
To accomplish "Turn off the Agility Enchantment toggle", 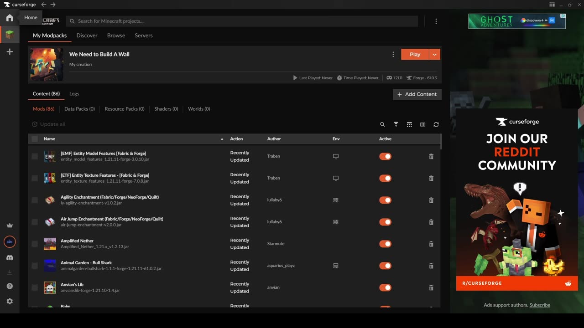I will [386, 200].
